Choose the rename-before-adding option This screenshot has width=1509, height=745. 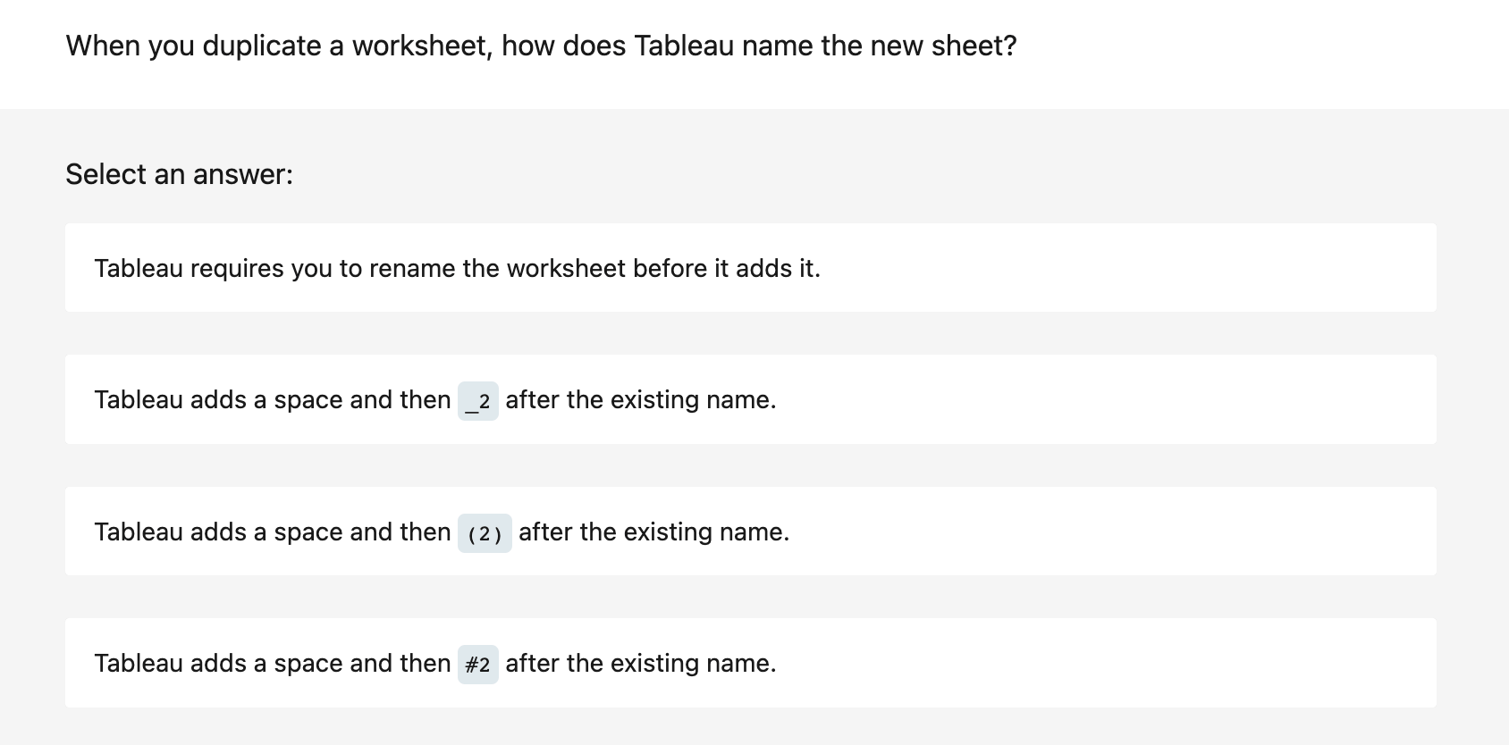[x=458, y=267]
